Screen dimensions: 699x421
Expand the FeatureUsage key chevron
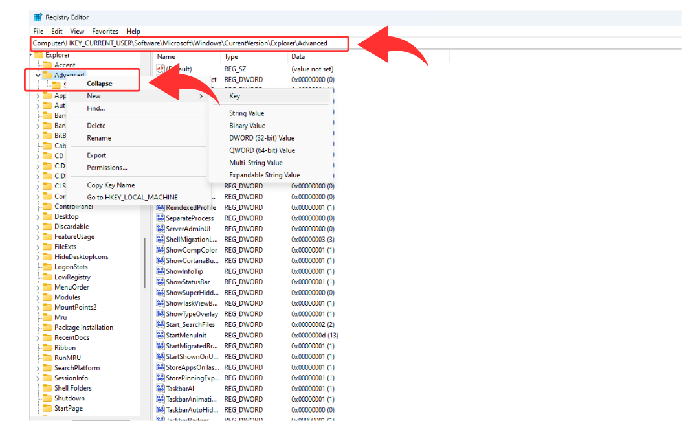[38, 237]
